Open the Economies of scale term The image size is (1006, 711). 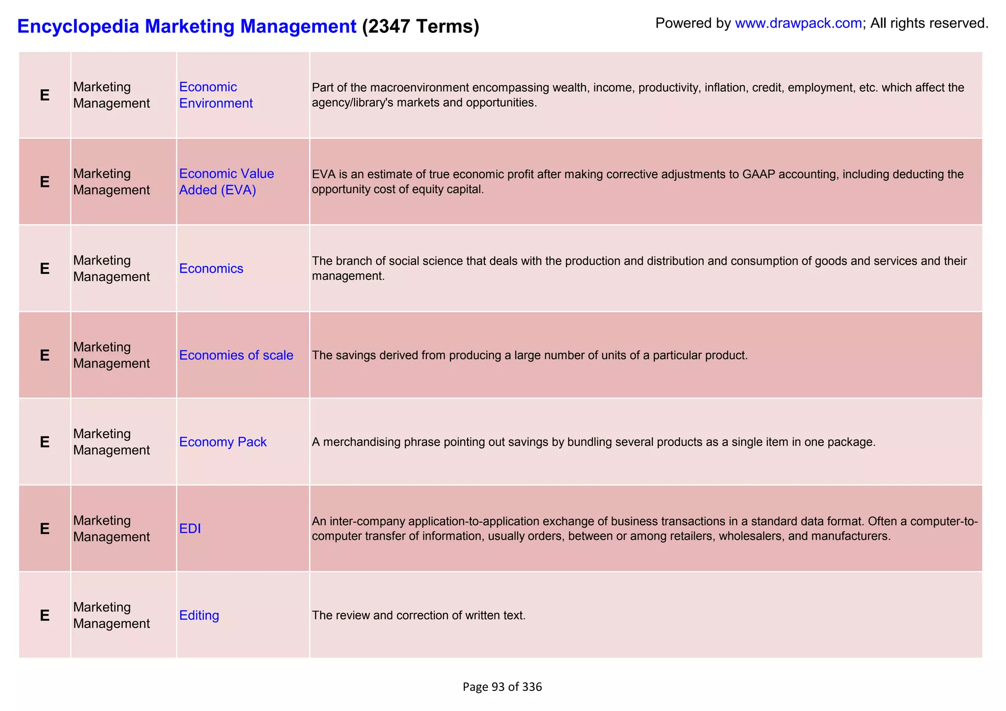tap(236, 355)
